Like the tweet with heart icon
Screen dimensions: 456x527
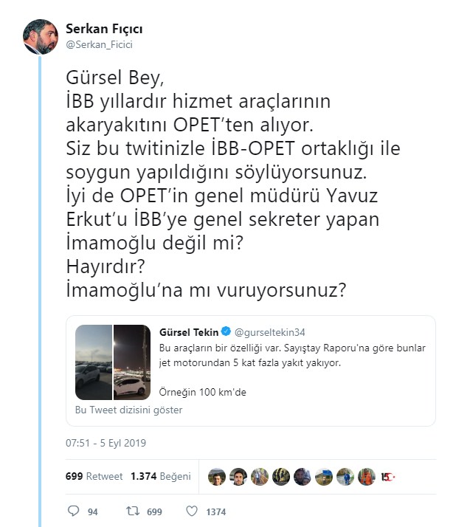pyautogui.click(x=191, y=511)
